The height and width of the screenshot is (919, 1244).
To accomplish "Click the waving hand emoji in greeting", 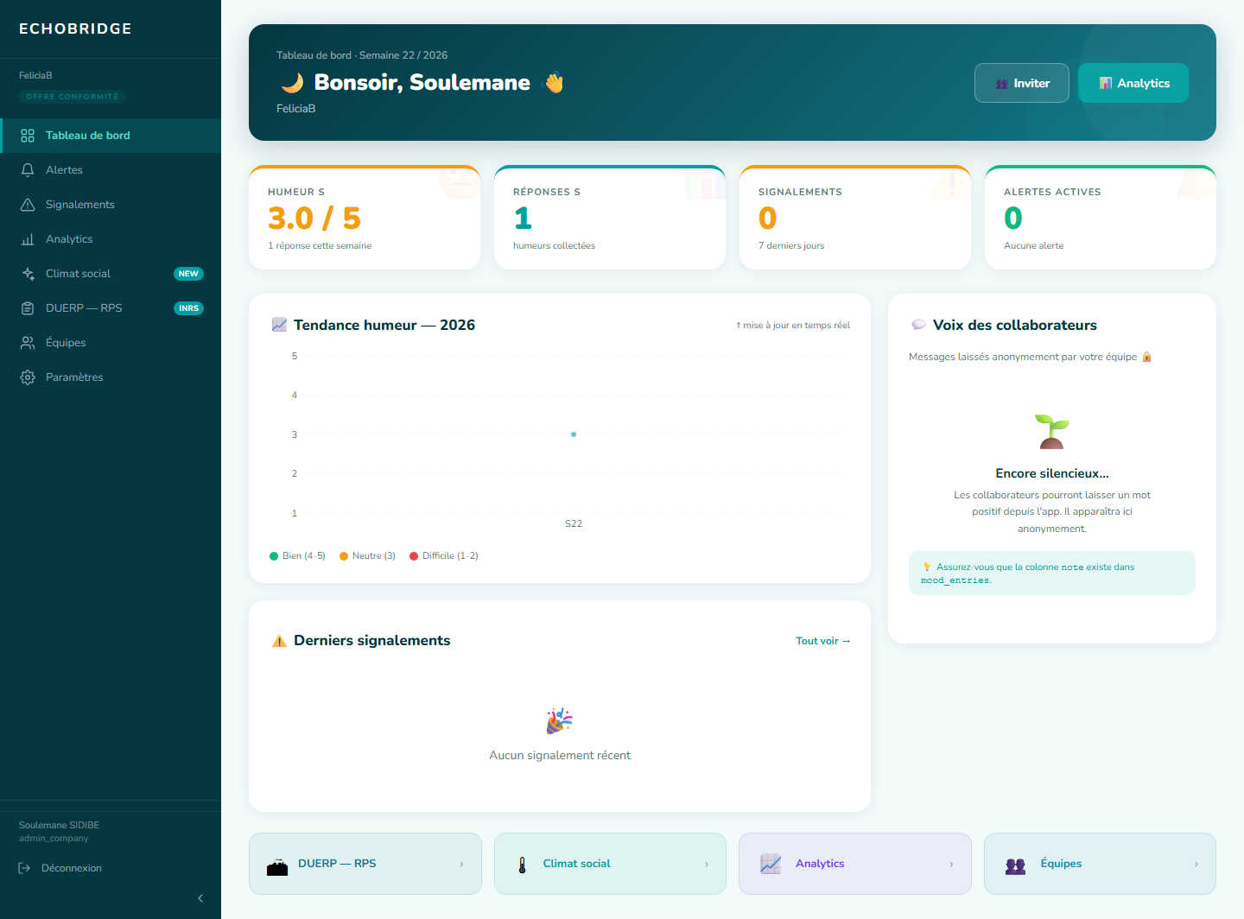I will click(553, 83).
